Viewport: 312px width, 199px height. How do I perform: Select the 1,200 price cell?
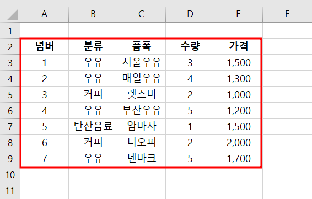tap(238, 110)
